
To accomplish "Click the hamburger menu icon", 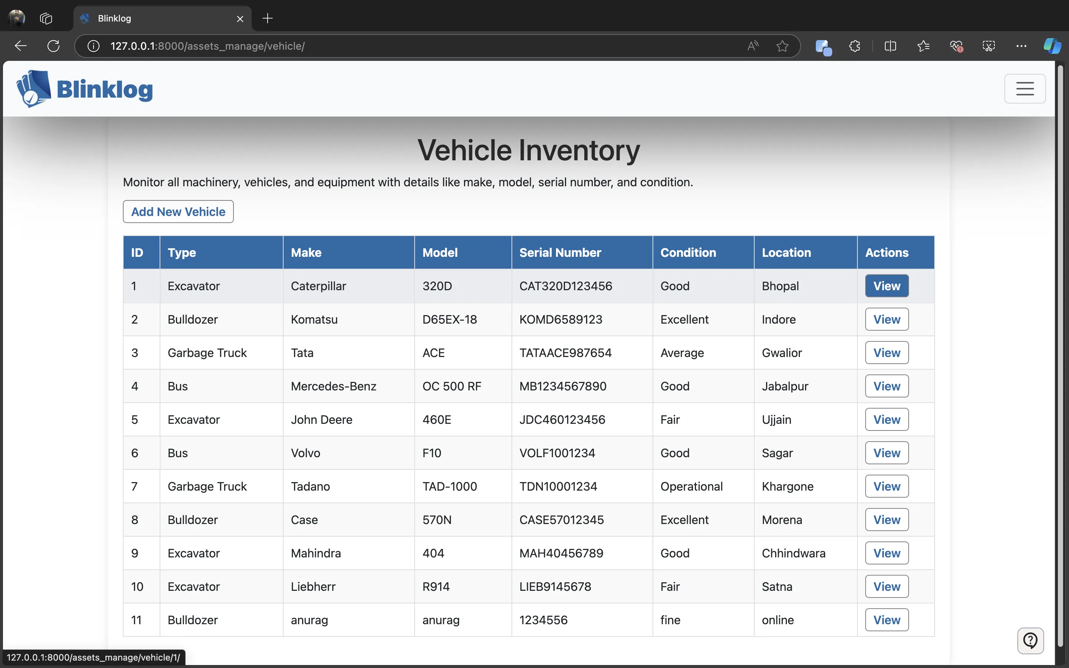I will [1025, 88].
